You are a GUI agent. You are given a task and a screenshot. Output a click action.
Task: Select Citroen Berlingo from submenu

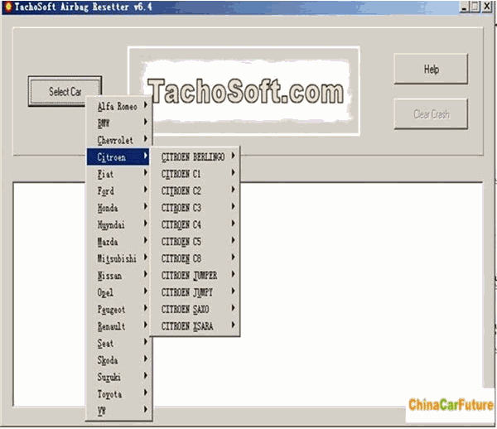click(x=194, y=157)
